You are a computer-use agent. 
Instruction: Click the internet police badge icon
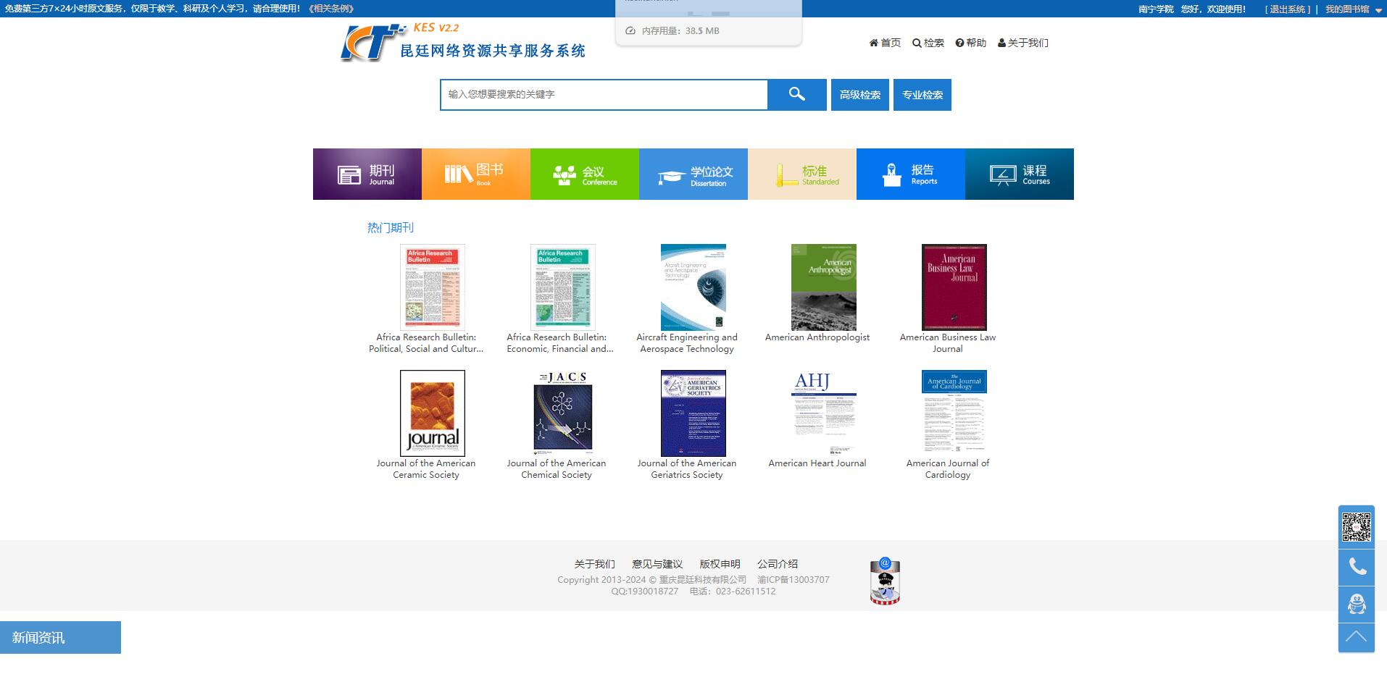click(884, 581)
